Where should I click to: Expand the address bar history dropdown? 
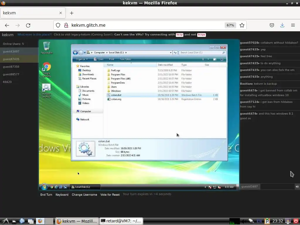171,53
